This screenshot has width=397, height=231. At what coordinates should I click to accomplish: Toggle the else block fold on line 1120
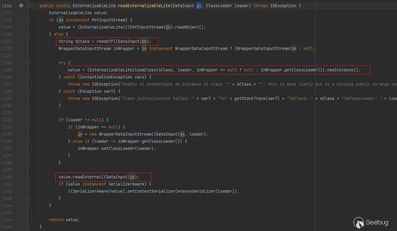[28, 34]
